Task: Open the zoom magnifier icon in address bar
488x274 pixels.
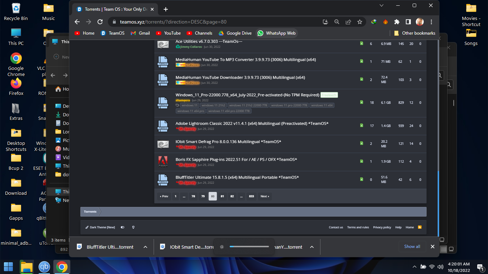Action: click(x=337, y=22)
